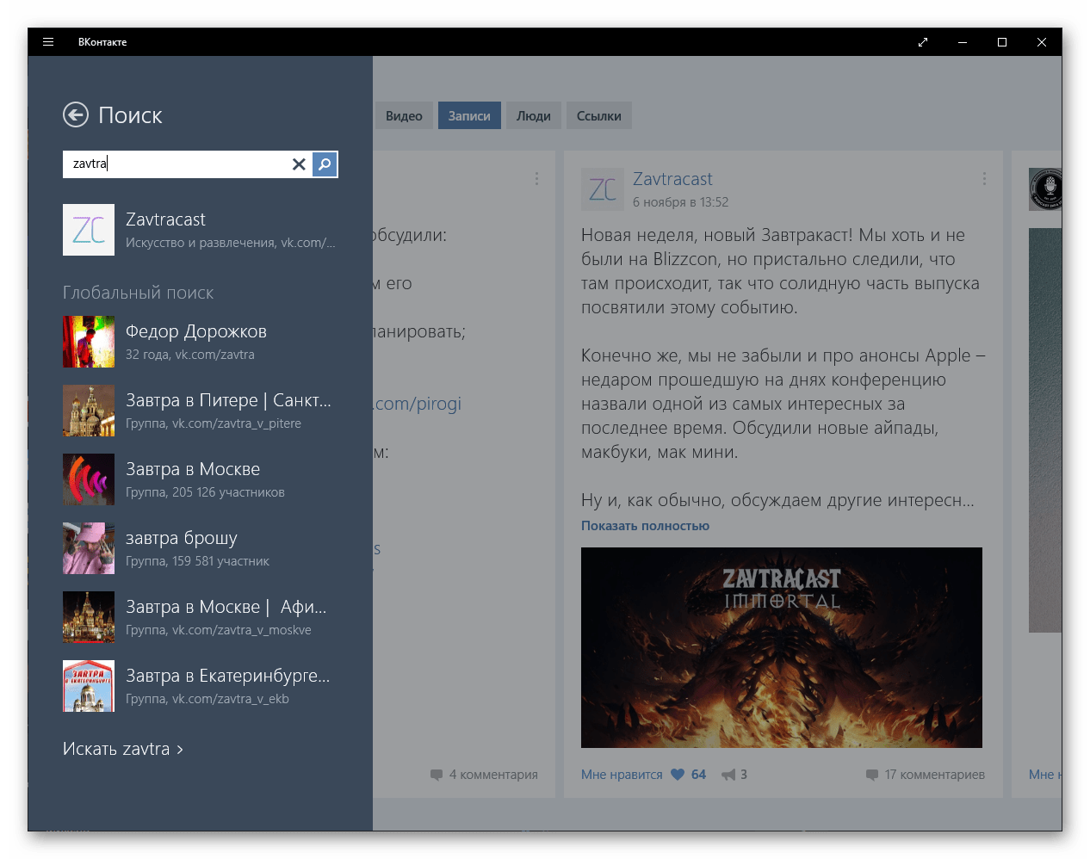Maximize the ВКонтакте window

(x=1002, y=41)
